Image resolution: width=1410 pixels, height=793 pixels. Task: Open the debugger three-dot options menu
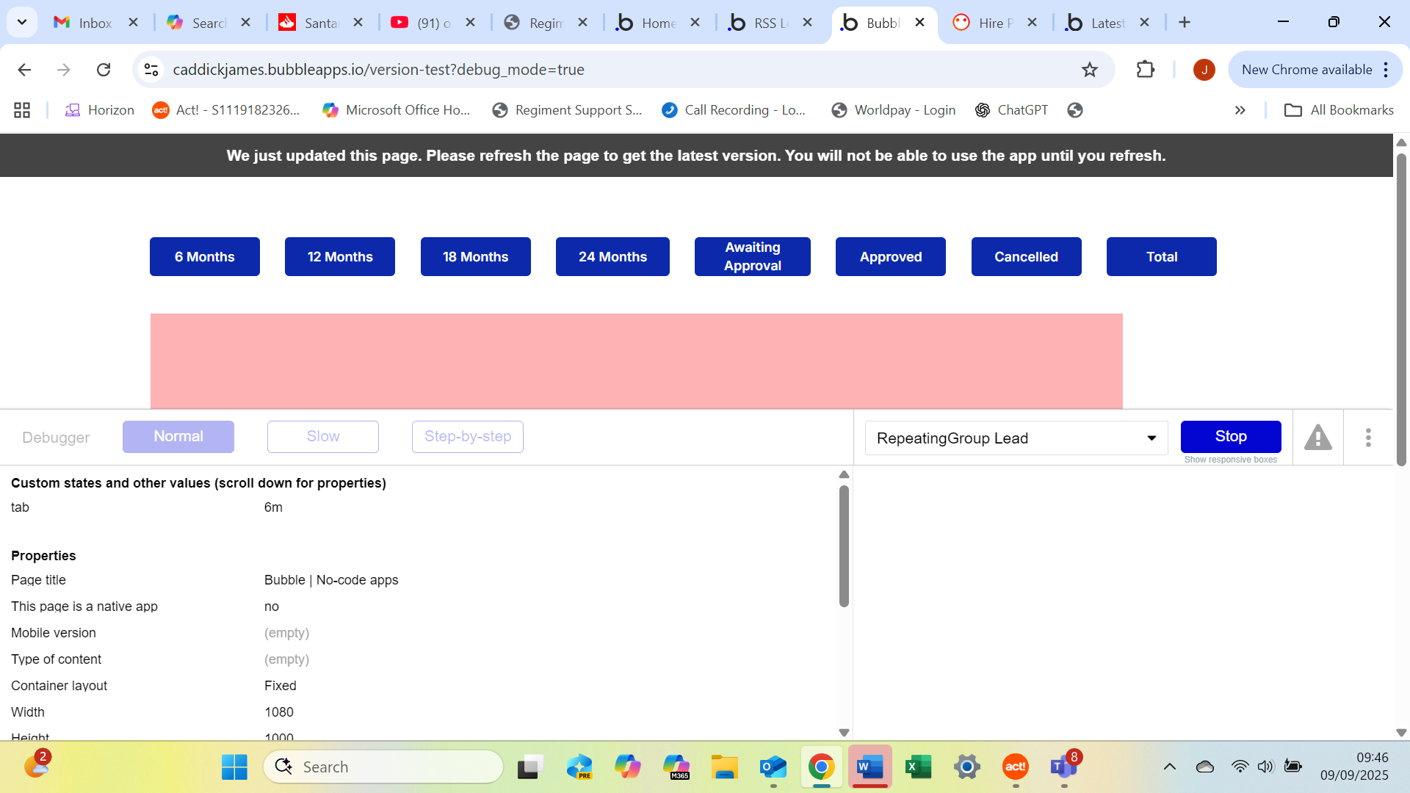click(1368, 438)
